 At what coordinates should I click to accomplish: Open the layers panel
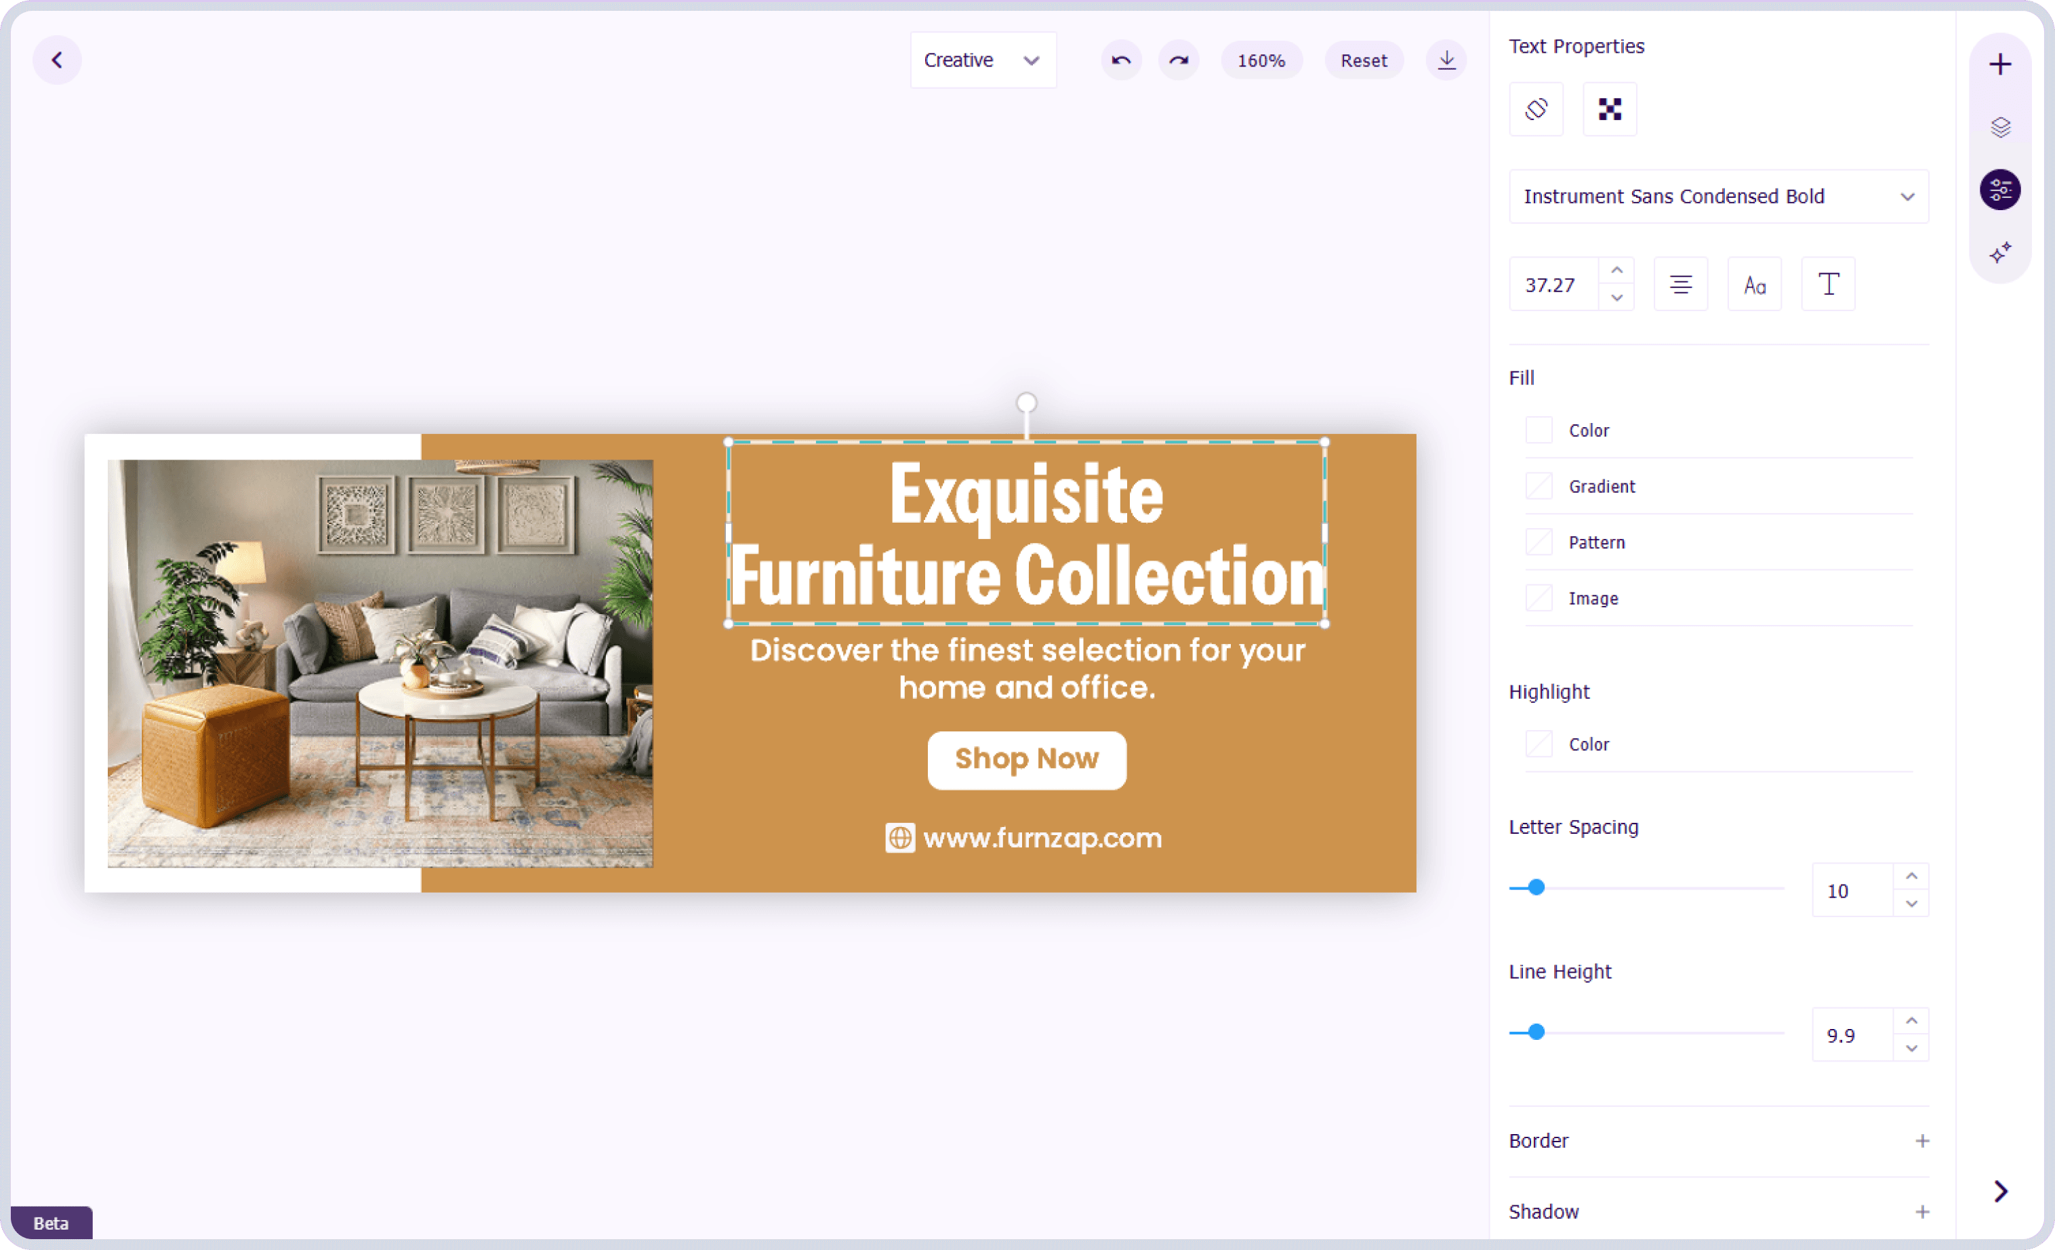coord(2000,127)
